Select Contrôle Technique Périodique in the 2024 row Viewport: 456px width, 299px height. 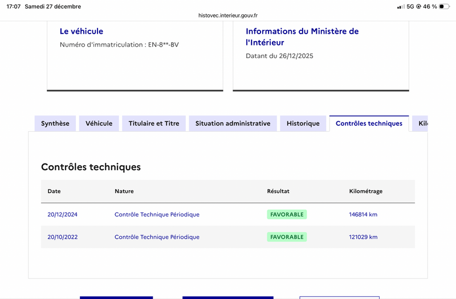pyautogui.click(x=157, y=215)
